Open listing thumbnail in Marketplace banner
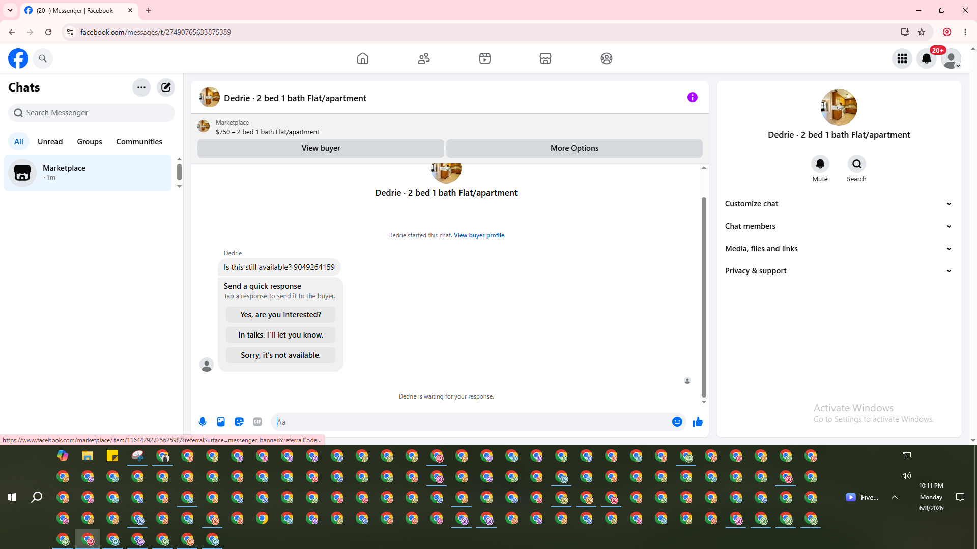Image resolution: width=977 pixels, height=549 pixels. (x=204, y=126)
